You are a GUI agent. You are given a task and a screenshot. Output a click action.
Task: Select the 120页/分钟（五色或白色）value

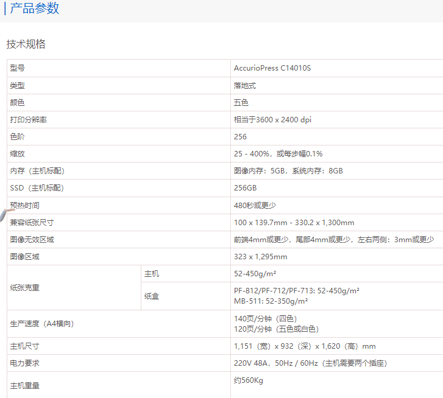276,329
